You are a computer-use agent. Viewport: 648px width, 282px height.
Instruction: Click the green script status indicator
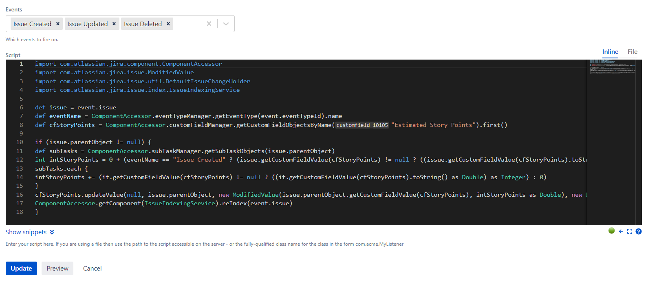click(611, 231)
